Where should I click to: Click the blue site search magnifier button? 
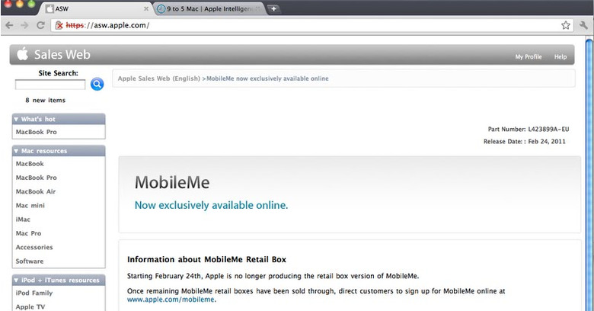97,84
